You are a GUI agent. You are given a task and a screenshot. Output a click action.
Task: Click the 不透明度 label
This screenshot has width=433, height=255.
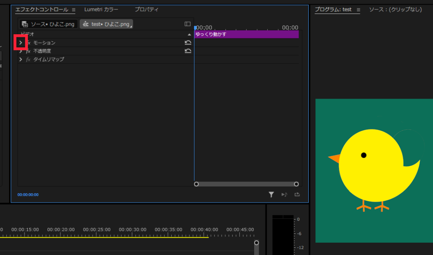coord(42,51)
